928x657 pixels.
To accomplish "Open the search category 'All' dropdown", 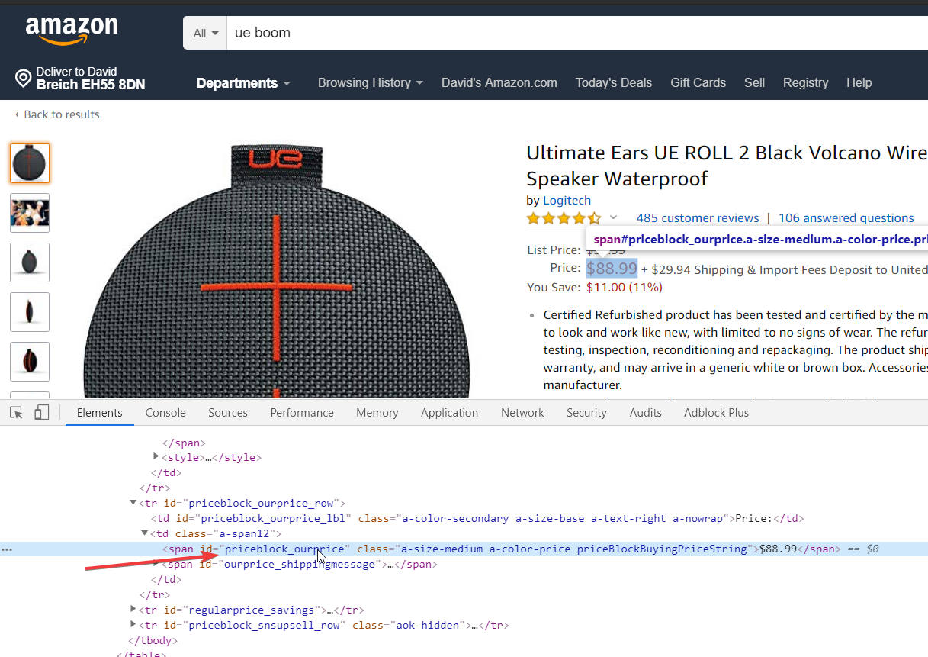I will click(205, 34).
